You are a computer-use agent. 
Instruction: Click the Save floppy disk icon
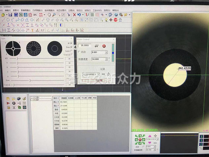pyautogui.click(x=10, y=15)
